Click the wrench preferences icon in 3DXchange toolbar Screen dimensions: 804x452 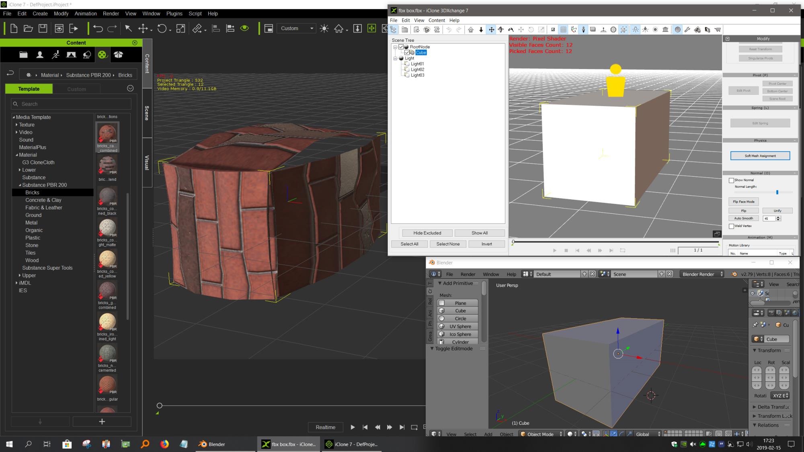coord(687,30)
